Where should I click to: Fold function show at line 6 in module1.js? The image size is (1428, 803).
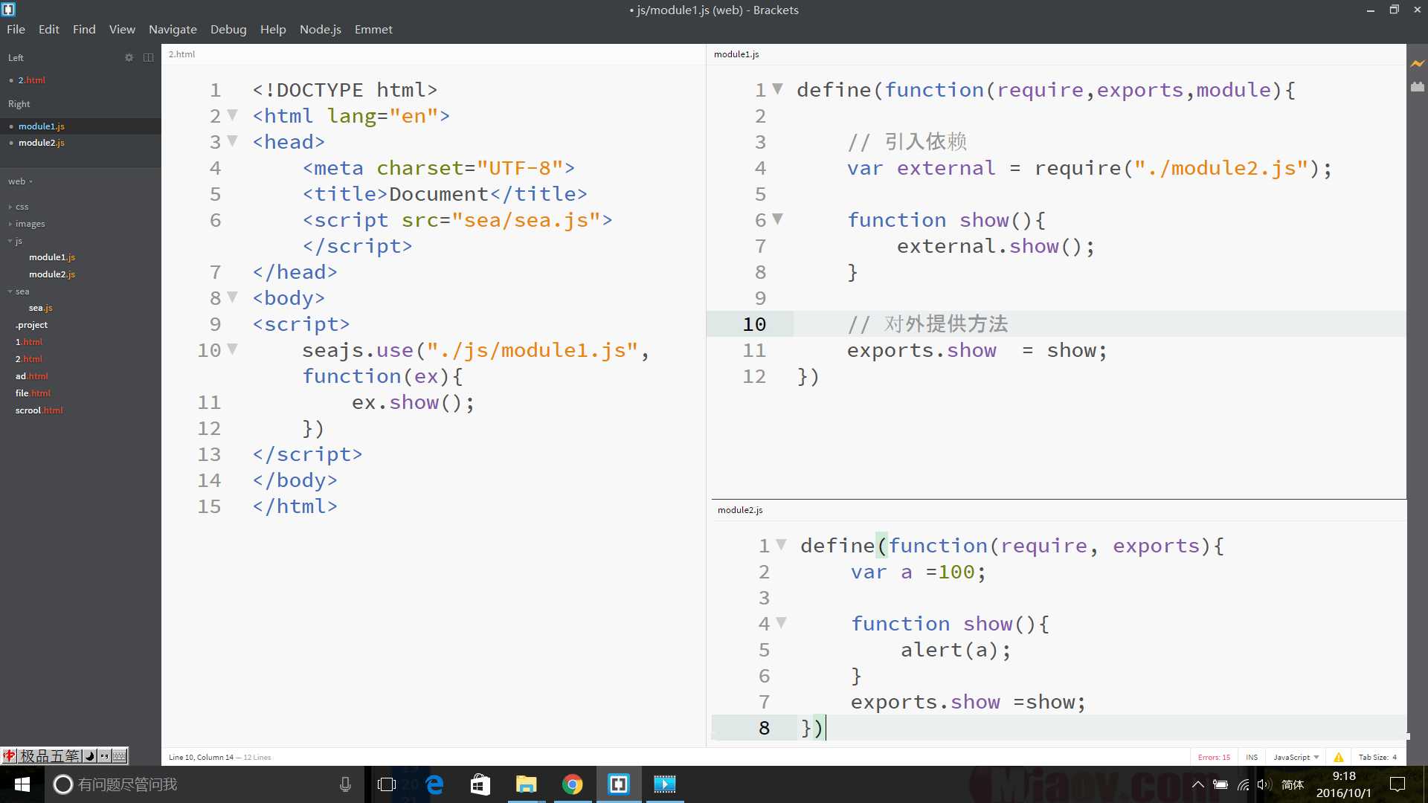[x=777, y=219]
